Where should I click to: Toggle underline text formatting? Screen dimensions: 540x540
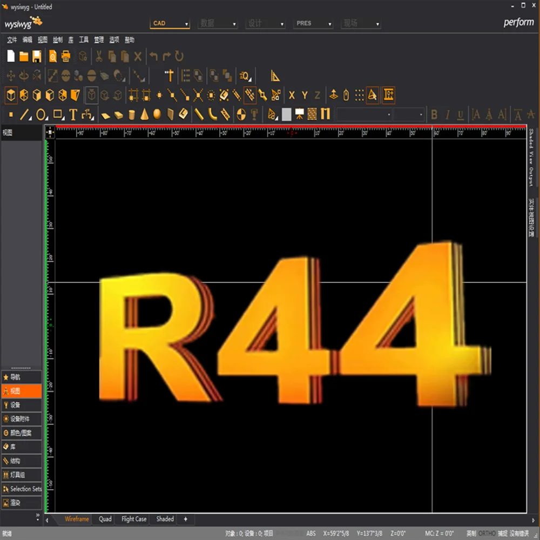pos(461,114)
